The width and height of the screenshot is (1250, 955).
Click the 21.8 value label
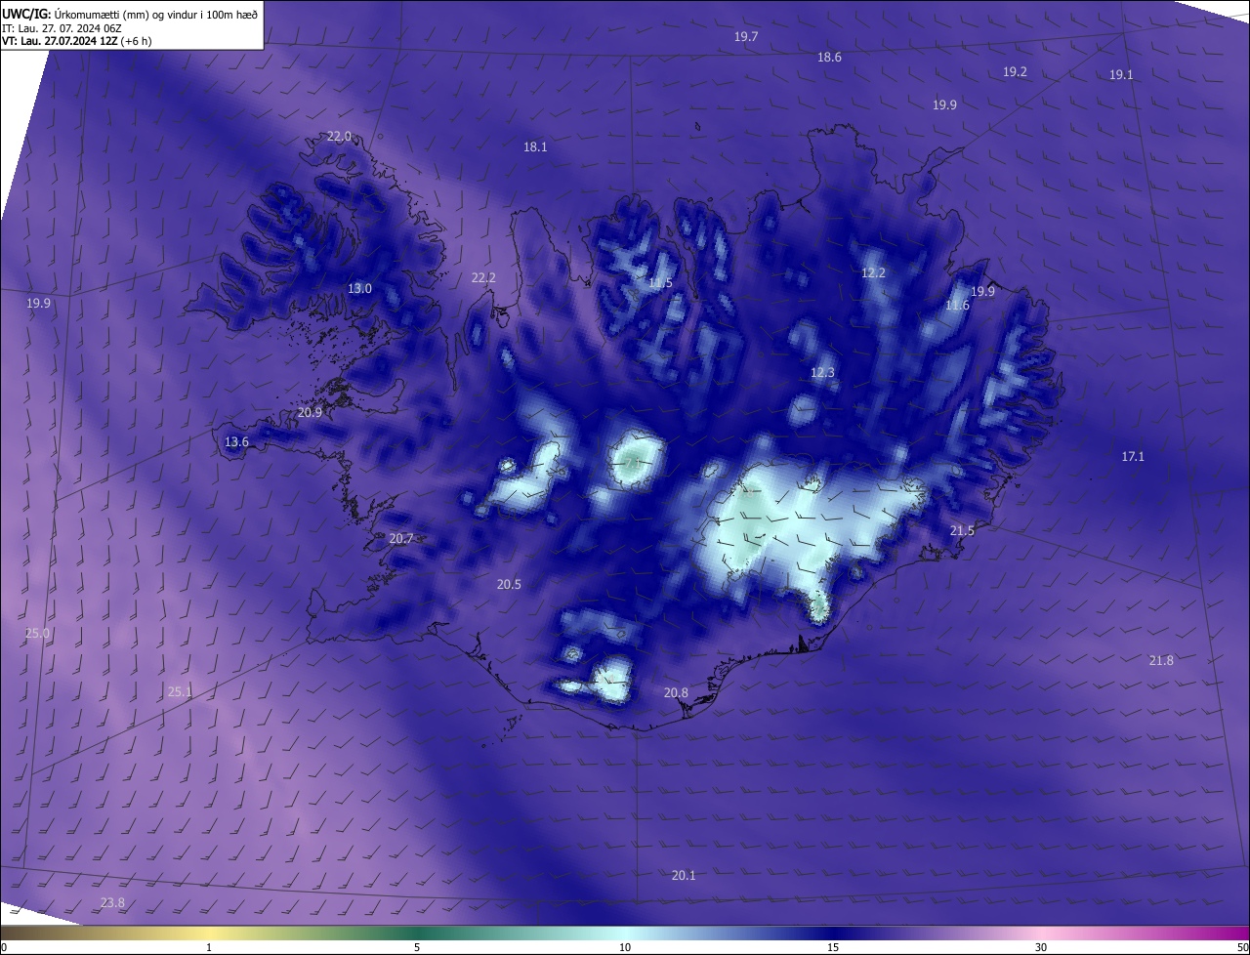(x=1161, y=661)
